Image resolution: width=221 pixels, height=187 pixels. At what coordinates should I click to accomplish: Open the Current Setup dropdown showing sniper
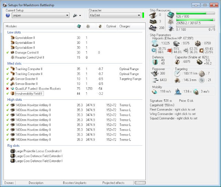[x=41, y=15]
